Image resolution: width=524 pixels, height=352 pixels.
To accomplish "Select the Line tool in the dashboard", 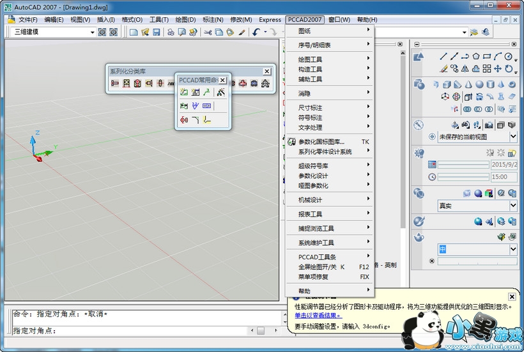I will pos(444,56).
